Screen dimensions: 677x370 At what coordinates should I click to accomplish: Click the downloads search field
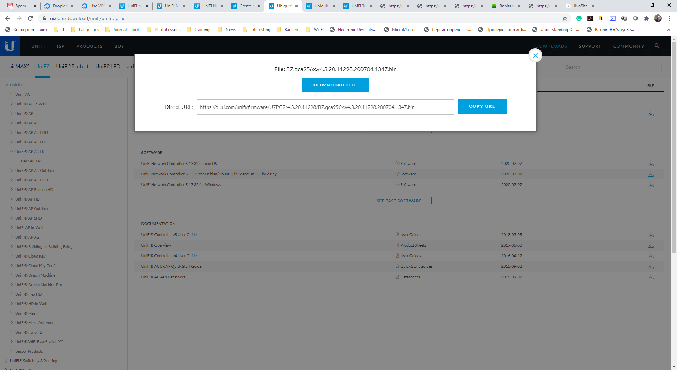[612, 67]
